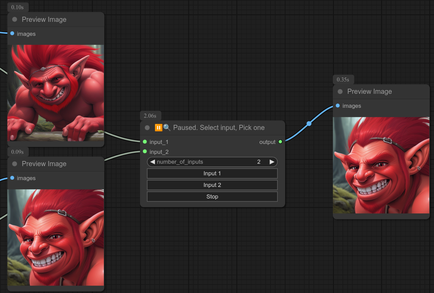
Task: Click images connector on the 0.10s Preview Image node
Action: coord(12,33)
